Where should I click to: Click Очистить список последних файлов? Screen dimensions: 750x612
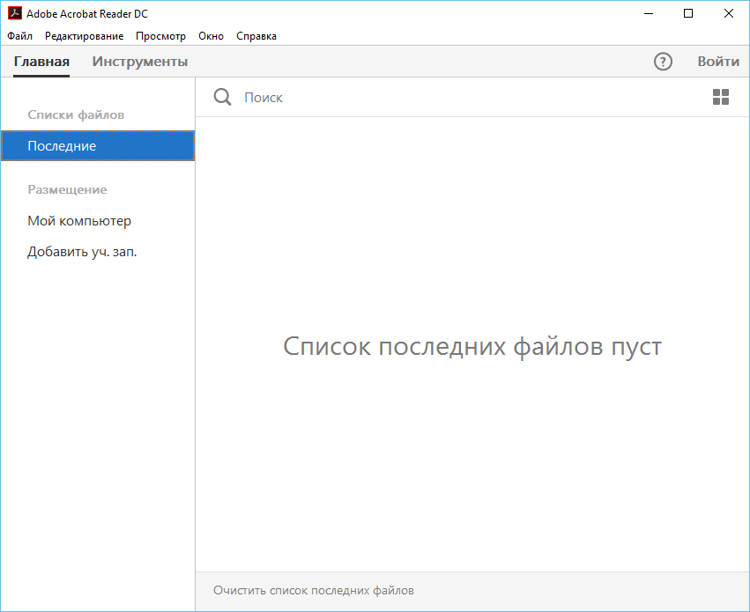click(313, 590)
